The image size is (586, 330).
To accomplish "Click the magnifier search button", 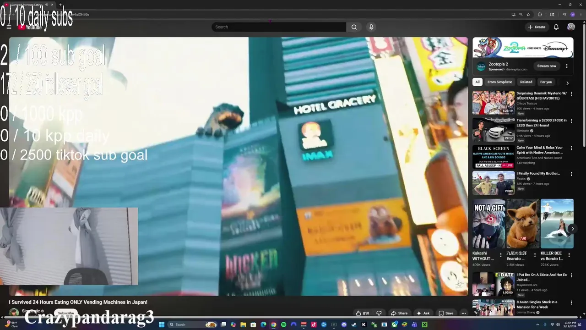I will [354, 27].
